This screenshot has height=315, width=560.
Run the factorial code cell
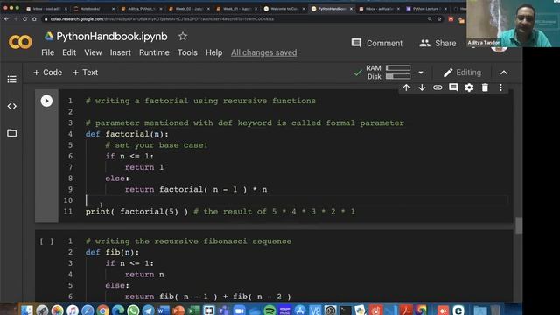[x=46, y=101]
